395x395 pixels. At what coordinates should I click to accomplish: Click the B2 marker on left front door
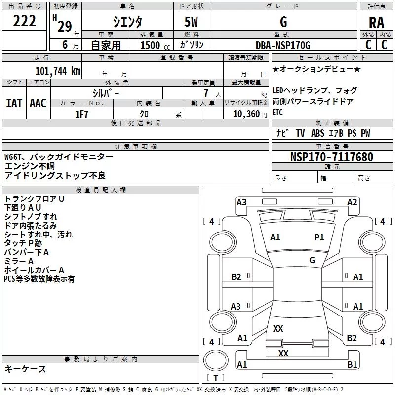click(236, 277)
